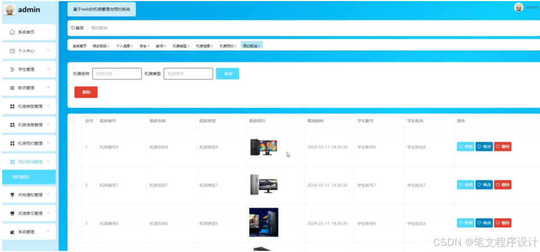
Task: Click 修改 for the 学生姓名6 row
Action: (x=484, y=223)
